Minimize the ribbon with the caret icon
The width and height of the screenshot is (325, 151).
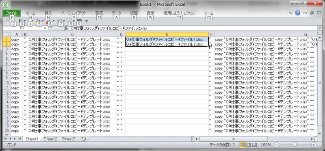tap(291, 13)
